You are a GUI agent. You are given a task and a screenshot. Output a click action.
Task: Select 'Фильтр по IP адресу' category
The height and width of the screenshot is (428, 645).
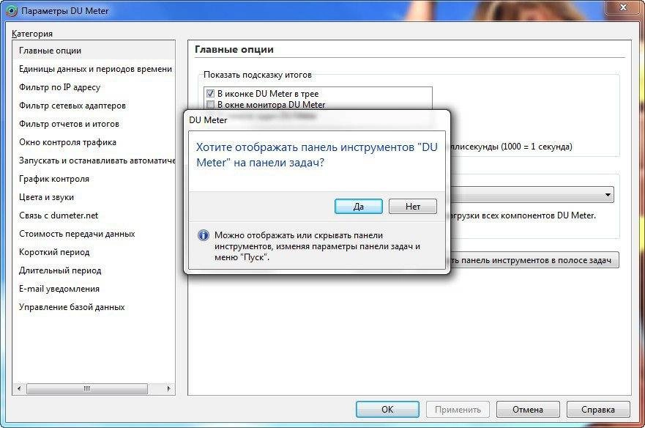[94, 87]
